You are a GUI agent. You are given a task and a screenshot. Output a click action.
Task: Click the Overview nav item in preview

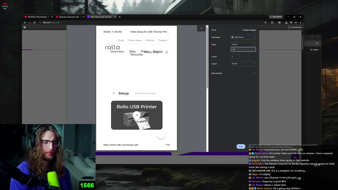click(117, 51)
